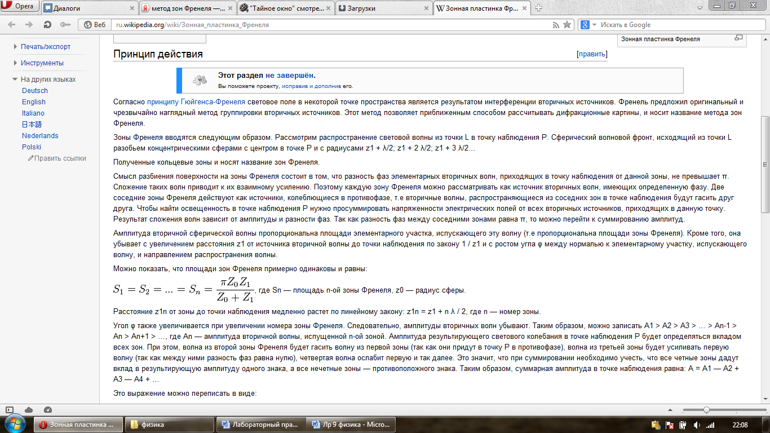Click the vertical page scrollbar thumb
Viewport: 770px width, 433px height.
click(765, 164)
